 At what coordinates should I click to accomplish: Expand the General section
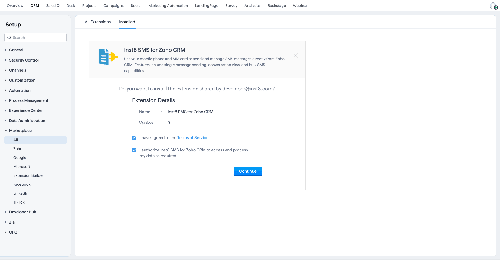(x=16, y=50)
